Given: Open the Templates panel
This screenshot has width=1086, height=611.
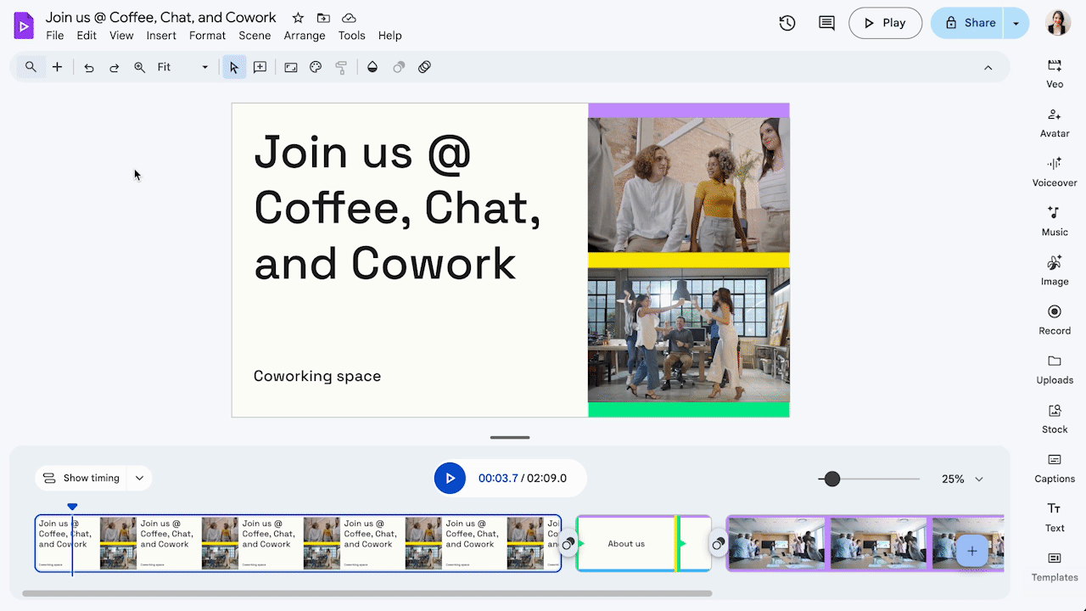Looking at the screenshot, I should coord(1054,566).
